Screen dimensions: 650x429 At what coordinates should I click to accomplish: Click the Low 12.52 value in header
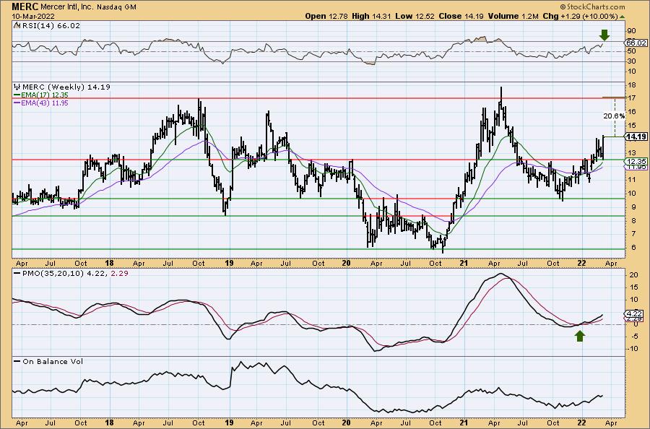pos(415,16)
